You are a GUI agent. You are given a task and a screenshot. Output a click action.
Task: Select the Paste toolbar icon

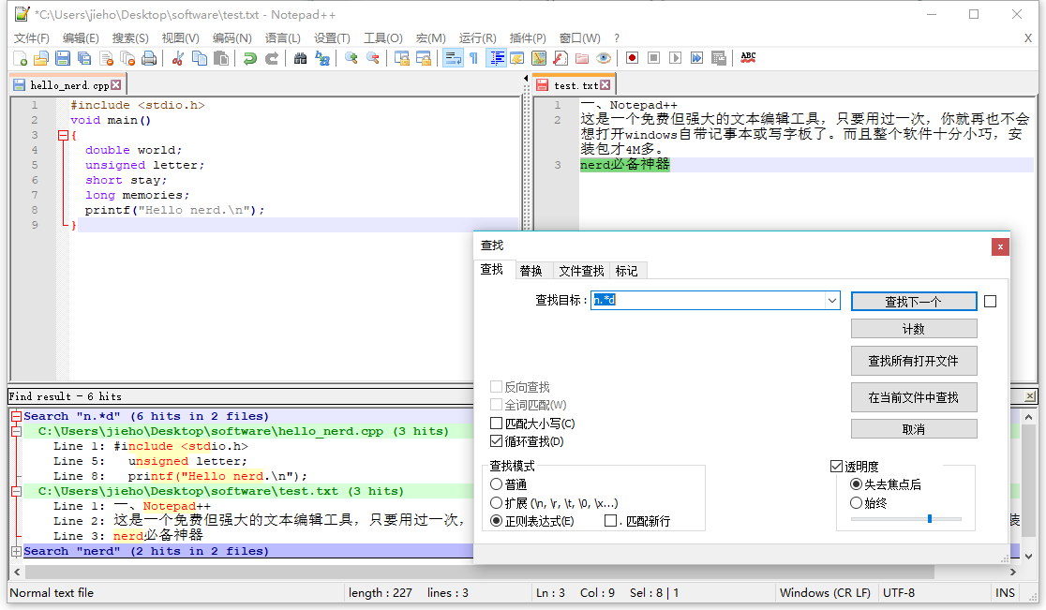tap(222, 58)
